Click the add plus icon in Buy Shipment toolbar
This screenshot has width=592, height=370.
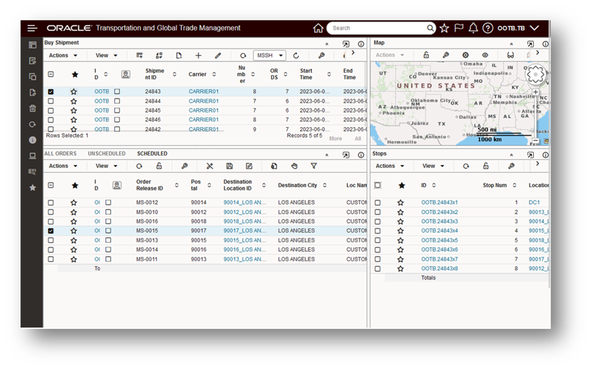(198, 55)
